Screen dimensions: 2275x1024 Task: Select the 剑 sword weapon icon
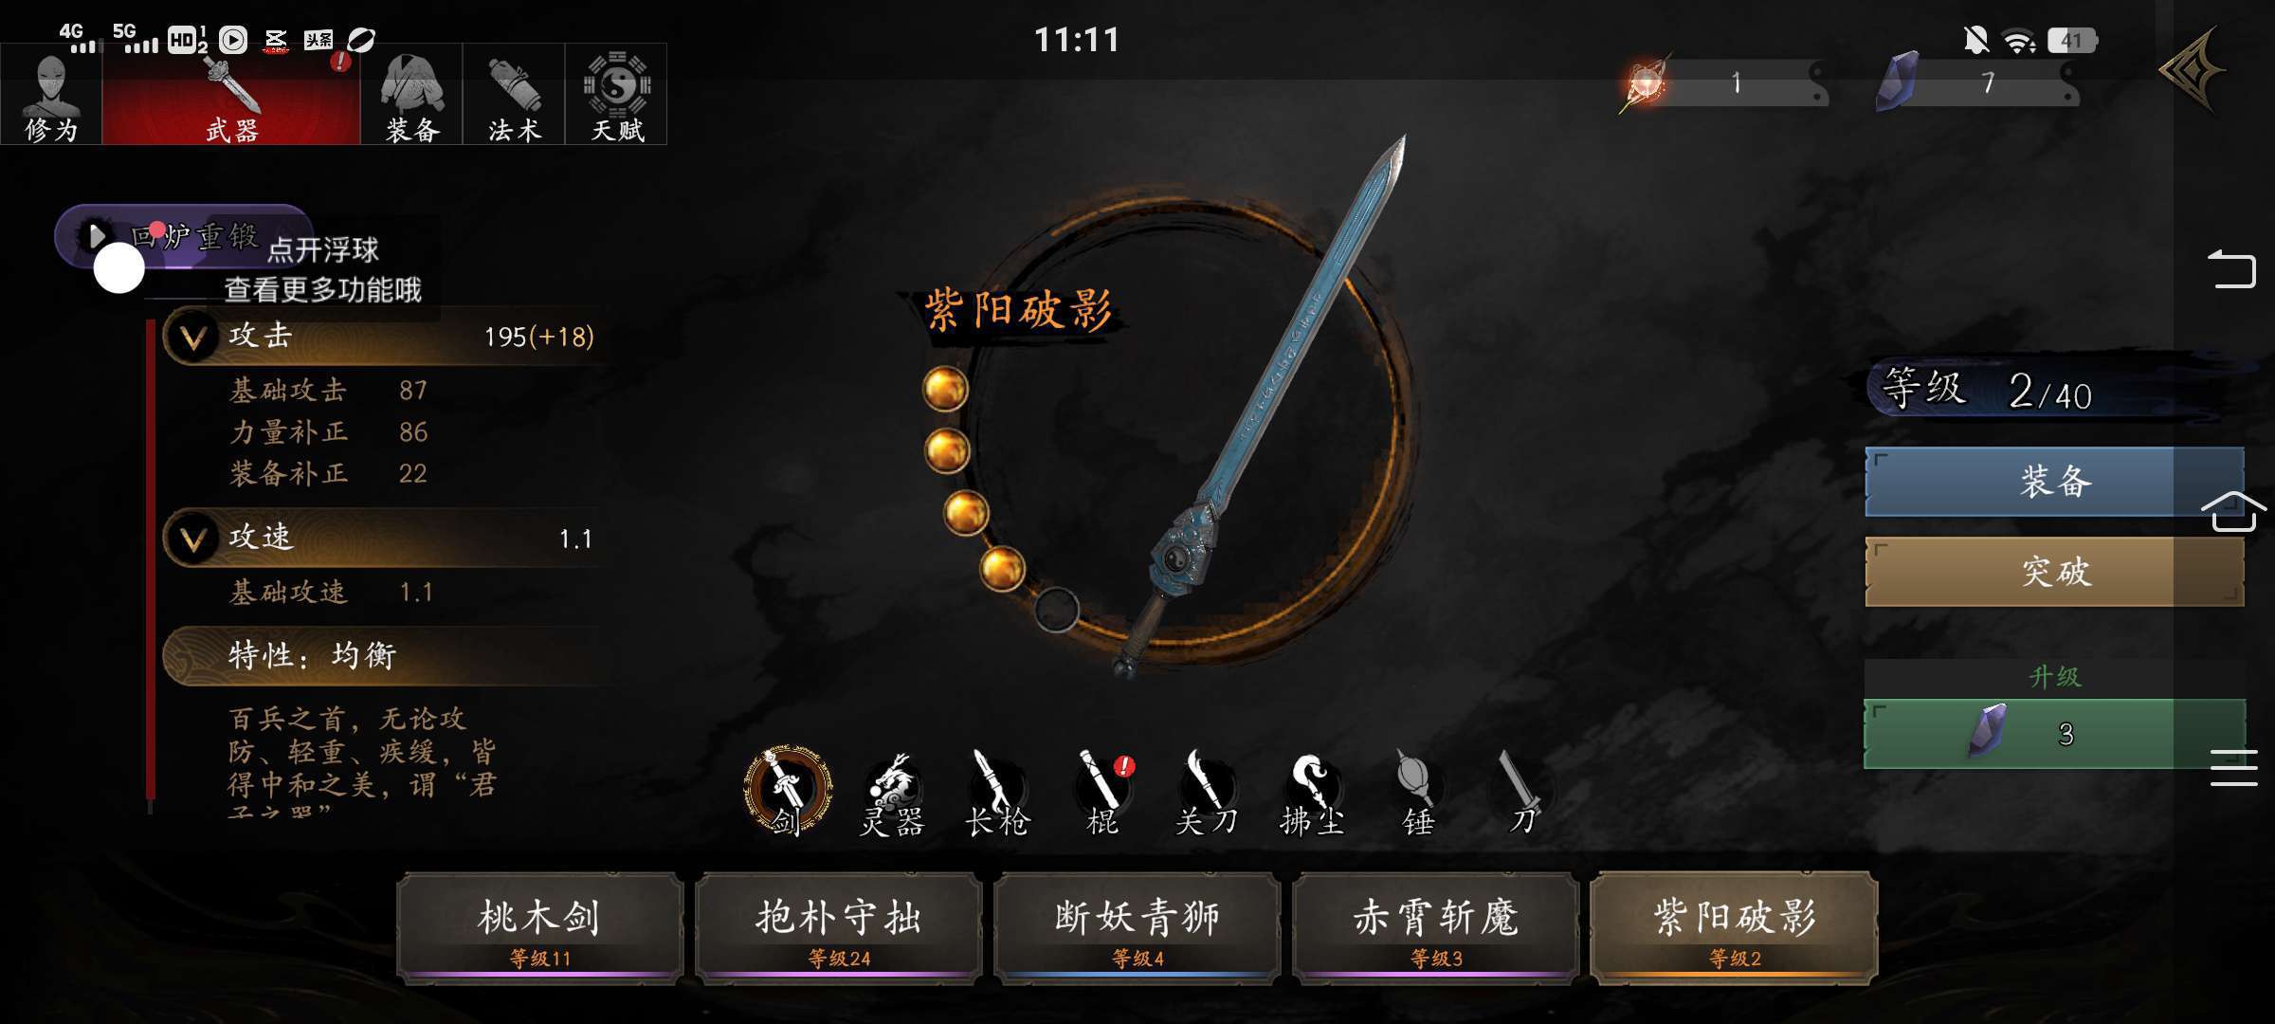coord(788,793)
